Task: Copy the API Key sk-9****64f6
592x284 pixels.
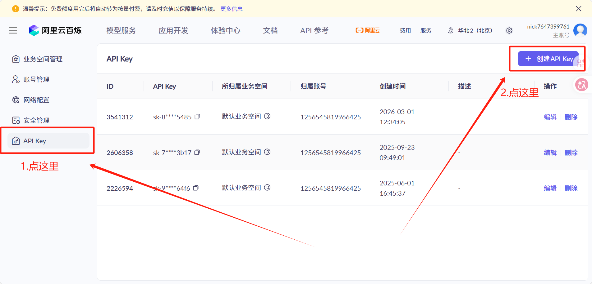Action: point(196,188)
